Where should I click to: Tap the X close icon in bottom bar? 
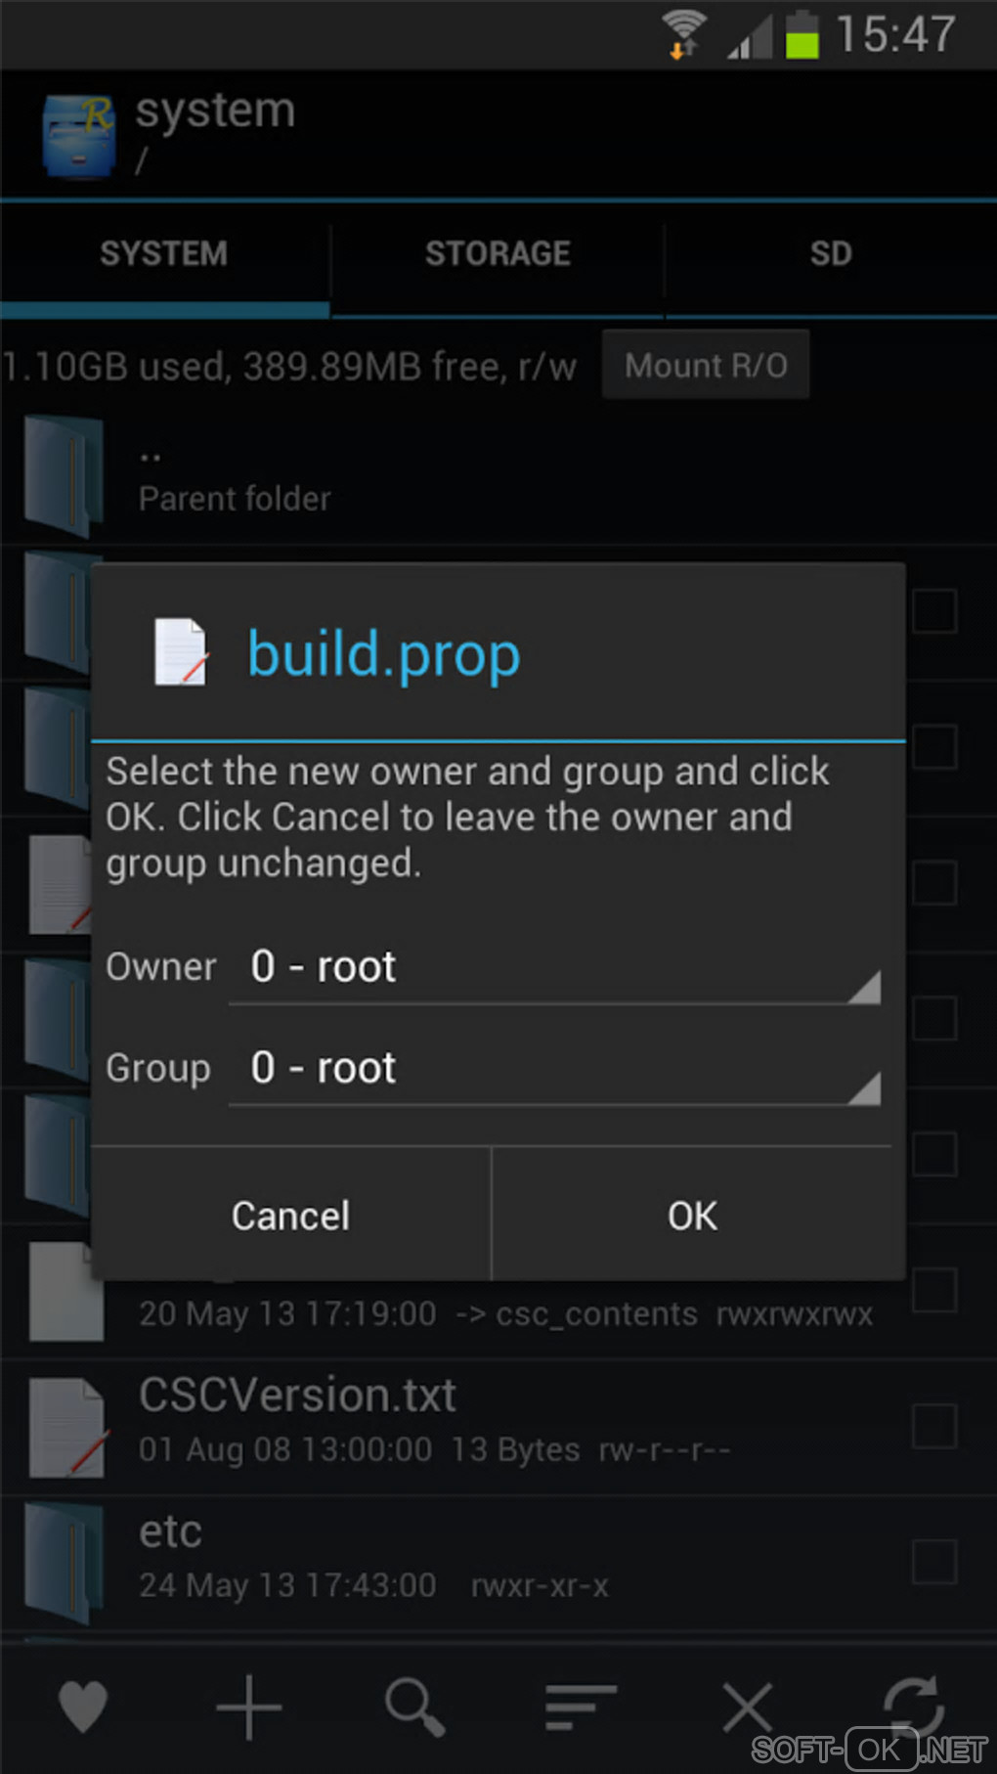(x=748, y=1707)
